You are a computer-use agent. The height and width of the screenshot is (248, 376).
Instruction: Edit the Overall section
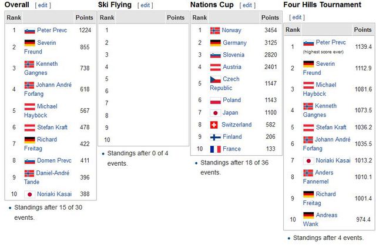click(x=43, y=5)
